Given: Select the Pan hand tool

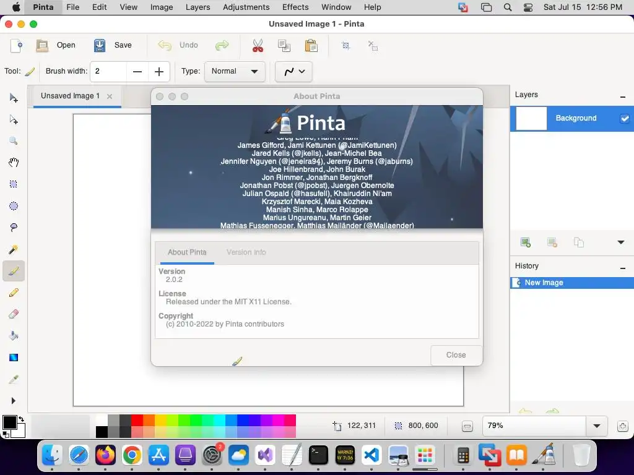Looking at the screenshot, I should 14,163.
